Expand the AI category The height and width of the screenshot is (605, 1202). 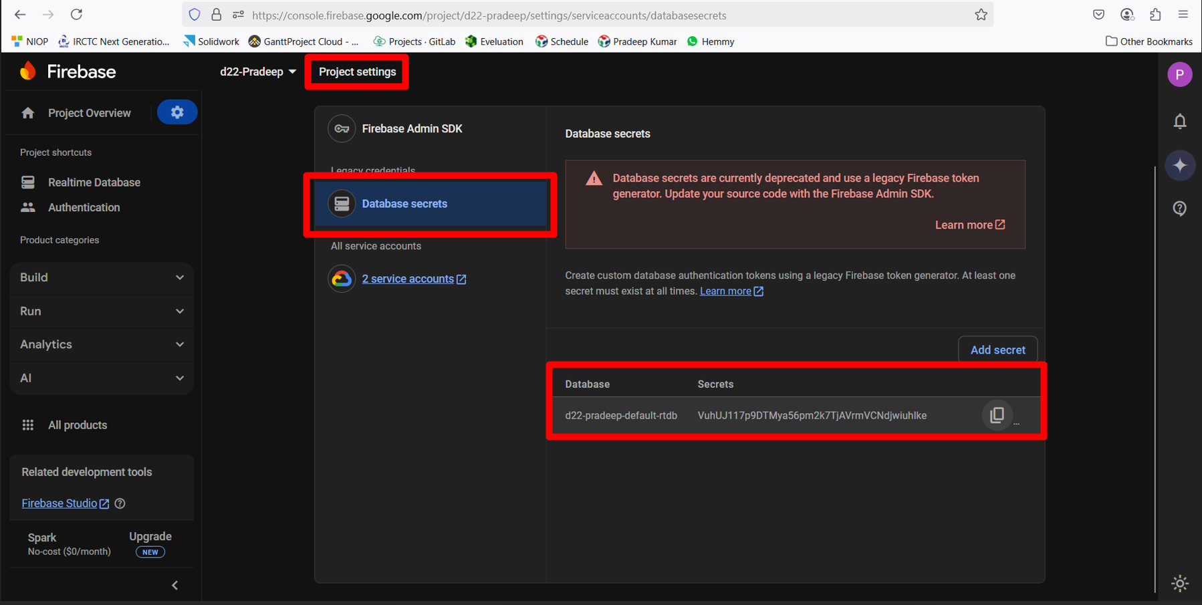(x=102, y=378)
